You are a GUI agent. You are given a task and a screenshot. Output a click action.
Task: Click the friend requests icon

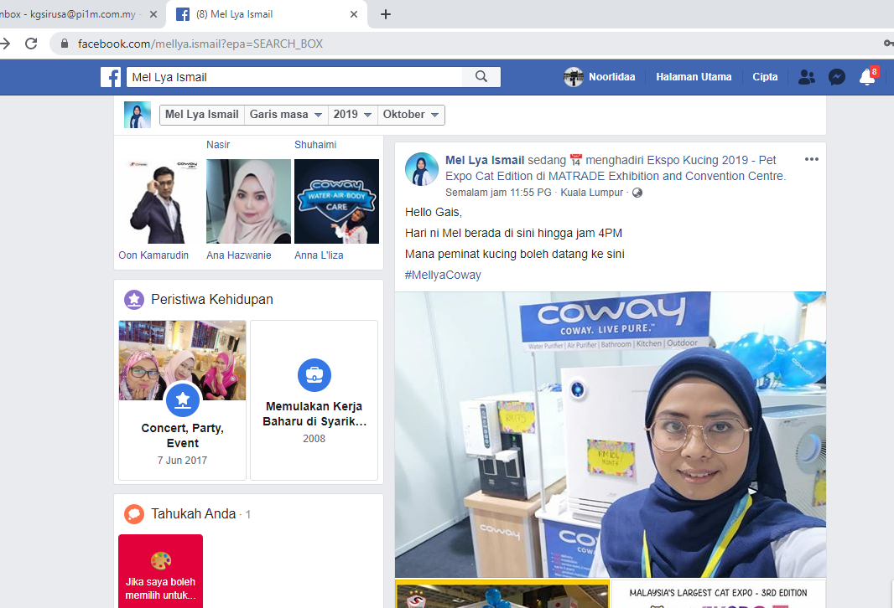click(x=806, y=76)
